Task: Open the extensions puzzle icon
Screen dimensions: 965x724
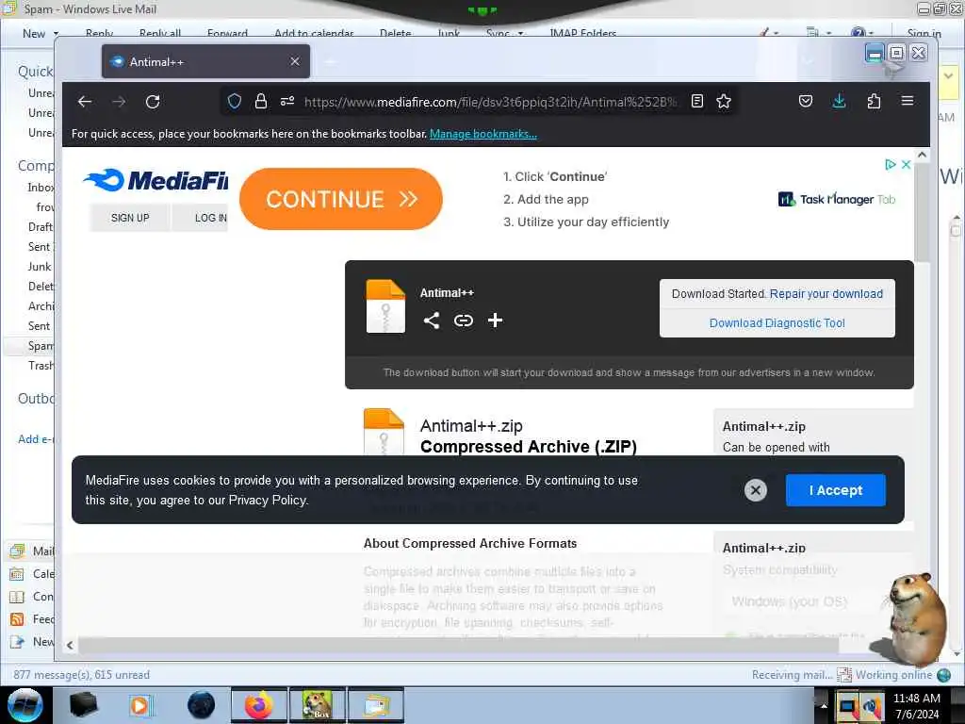Action: [x=874, y=101]
